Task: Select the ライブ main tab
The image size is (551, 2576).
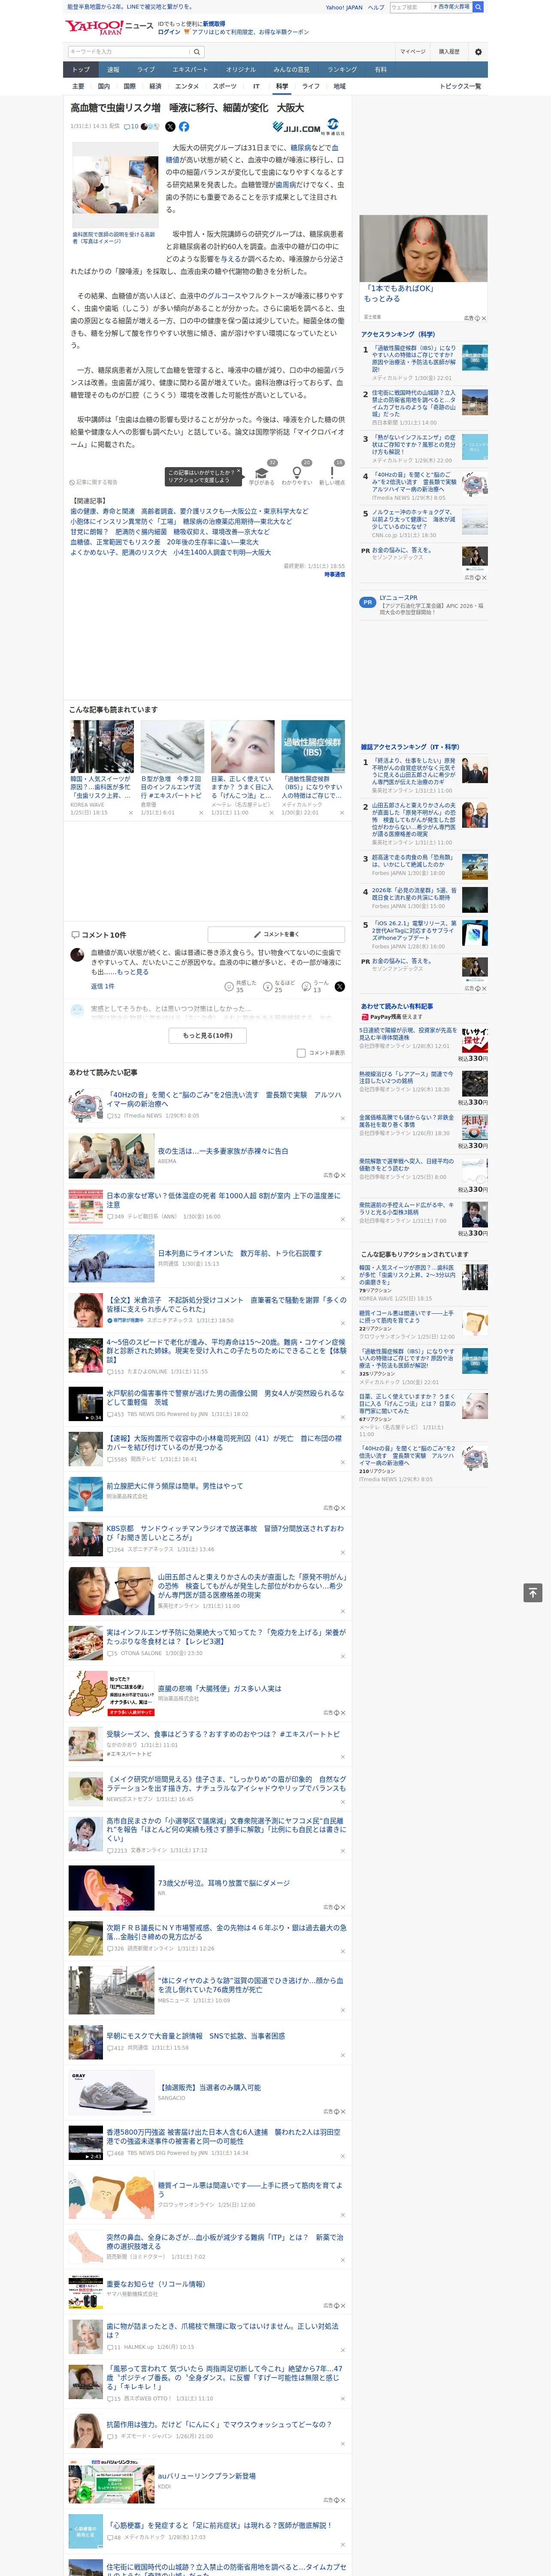Action: pyautogui.click(x=146, y=69)
